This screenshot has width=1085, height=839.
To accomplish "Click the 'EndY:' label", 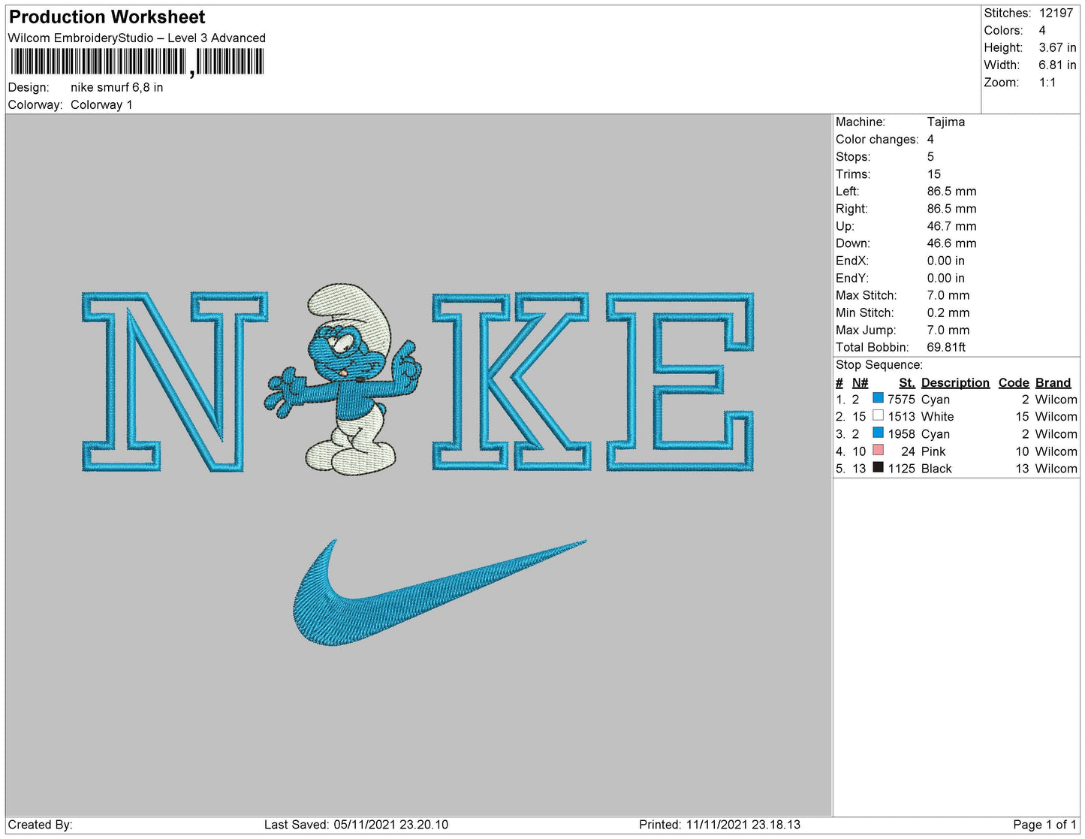I will pyautogui.click(x=852, y=277).
